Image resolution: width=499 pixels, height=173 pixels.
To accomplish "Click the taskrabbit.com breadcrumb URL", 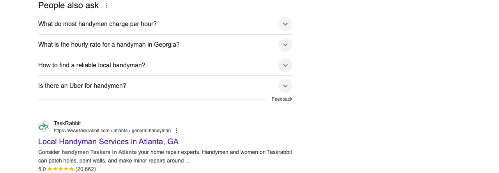I will pos(112,131).
